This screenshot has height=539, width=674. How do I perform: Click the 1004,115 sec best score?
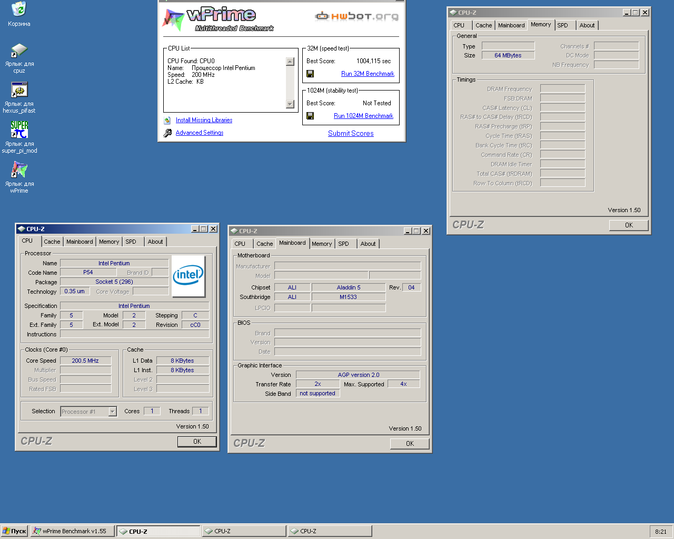point(373,61)
